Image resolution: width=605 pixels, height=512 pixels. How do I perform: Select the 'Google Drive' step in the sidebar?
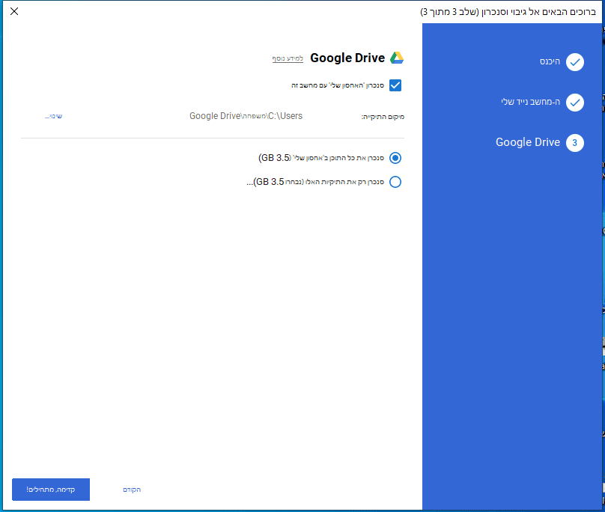tap(528, 142)
